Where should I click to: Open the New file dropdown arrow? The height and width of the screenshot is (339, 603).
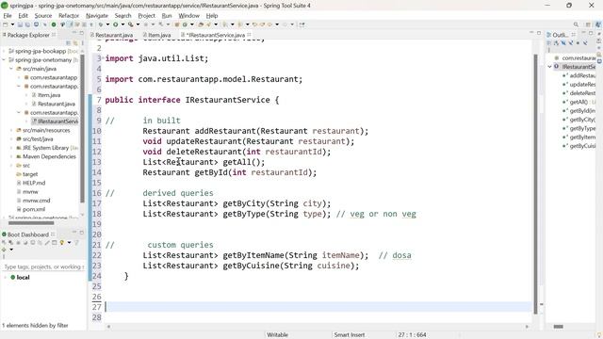pyautogui.click(x=12, y=24)
